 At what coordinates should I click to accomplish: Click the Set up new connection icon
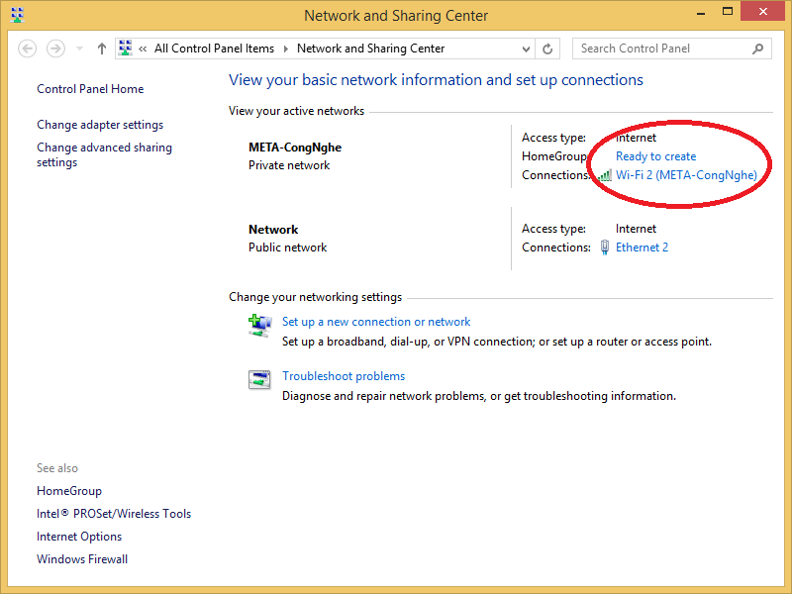(x=260, y=326)
